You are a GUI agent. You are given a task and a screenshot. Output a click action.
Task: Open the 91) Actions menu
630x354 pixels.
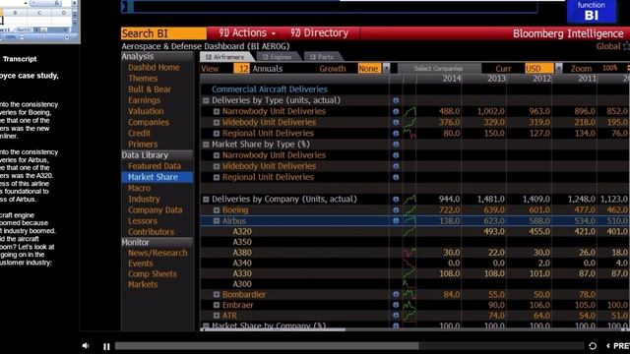(x=247, y=33)
